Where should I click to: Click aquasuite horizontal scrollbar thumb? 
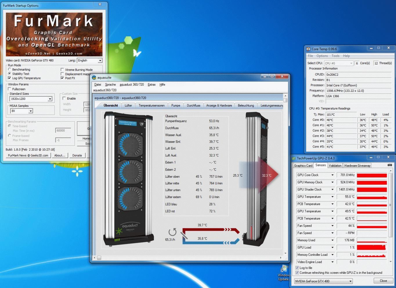point(99,258)
